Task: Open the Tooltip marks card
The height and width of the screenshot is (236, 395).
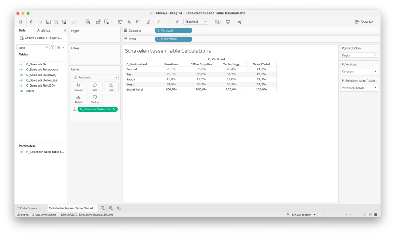Action: [95, 99]
